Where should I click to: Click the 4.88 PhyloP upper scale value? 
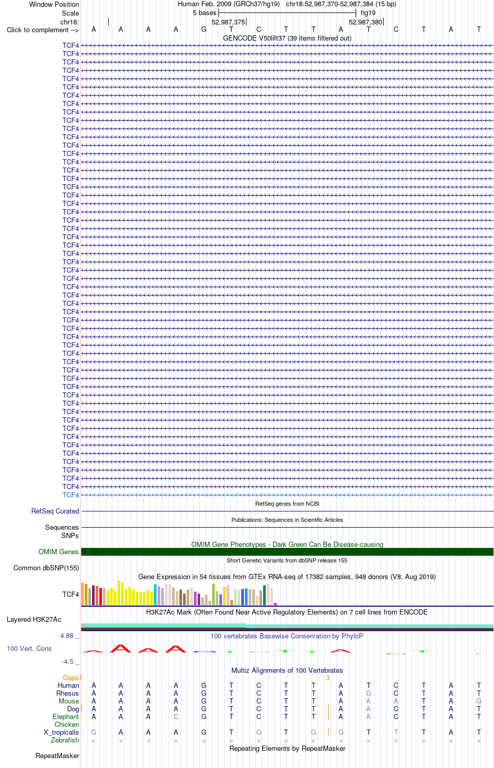(70, 636)
